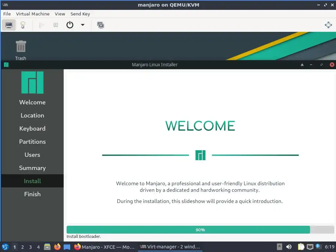Show the graphical console view

point(9,25)
